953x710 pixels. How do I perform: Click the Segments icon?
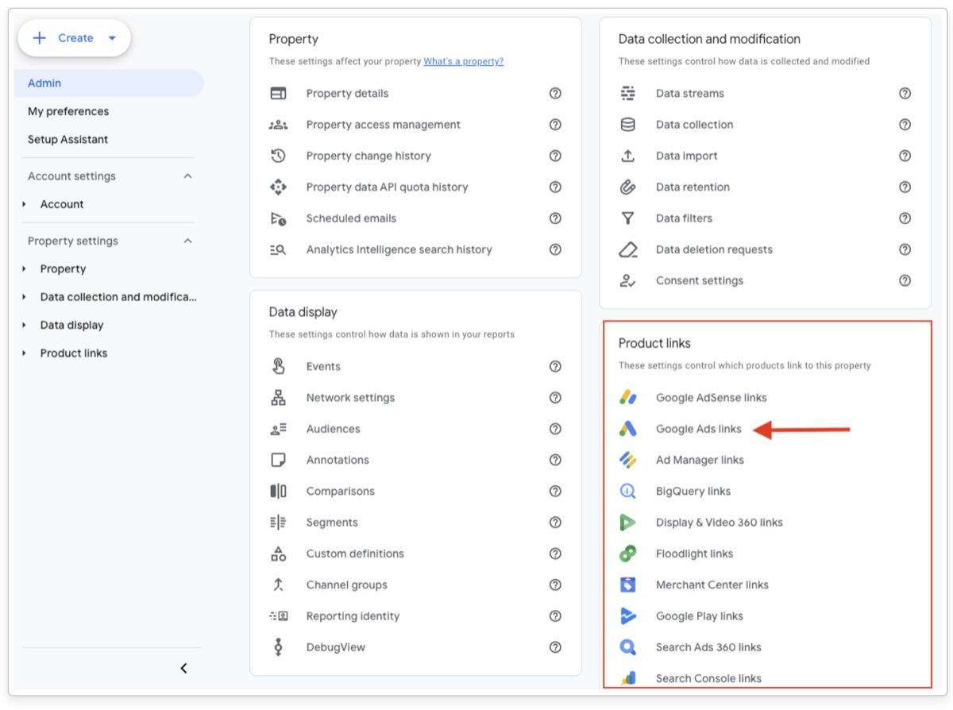278,523
